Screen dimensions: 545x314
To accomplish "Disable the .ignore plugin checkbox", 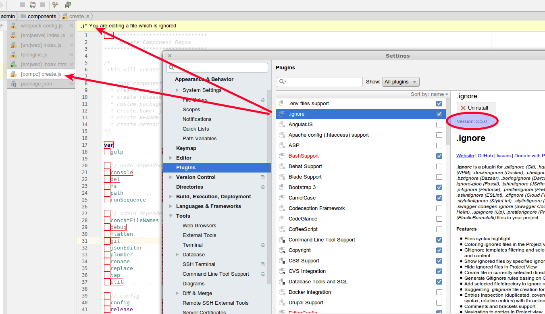I will [x=439, y=114].
